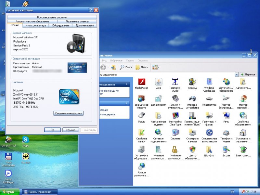The width and height of the screenshot is (260, 195).
Task: Toggle the Папки (Folders) toolbar button
Action: (142, 67)
